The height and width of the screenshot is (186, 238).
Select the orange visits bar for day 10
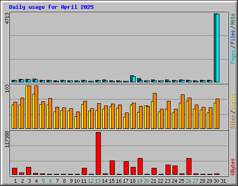pyautogui.click(x=78, y=120)
